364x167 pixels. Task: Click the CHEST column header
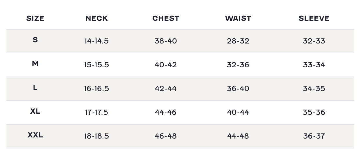(166, 19)
